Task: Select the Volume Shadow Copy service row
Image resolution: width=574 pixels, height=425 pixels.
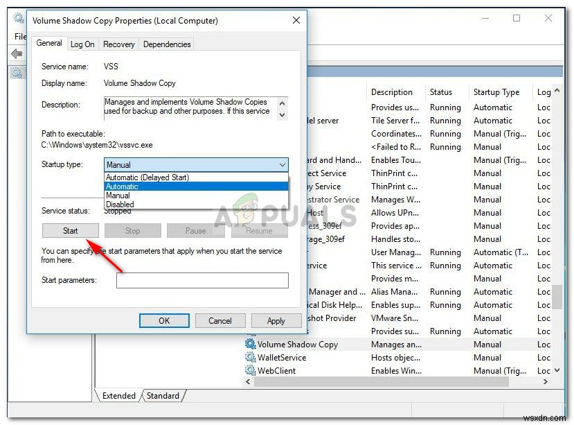Action: [x=397, y=345]
